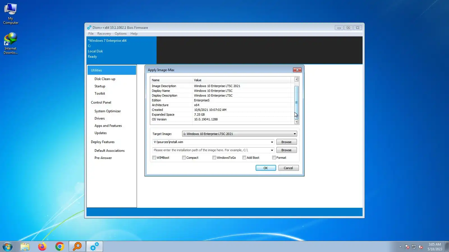The width and height of the screenshot is (449, 252).
Task: Open My Computer desktop icon
Action: 11,14
